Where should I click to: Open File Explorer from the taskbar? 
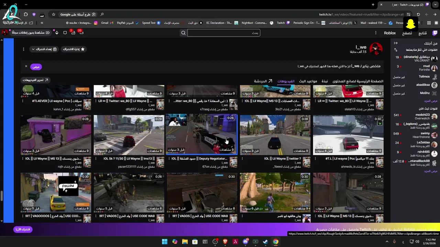tap(185, 242)
